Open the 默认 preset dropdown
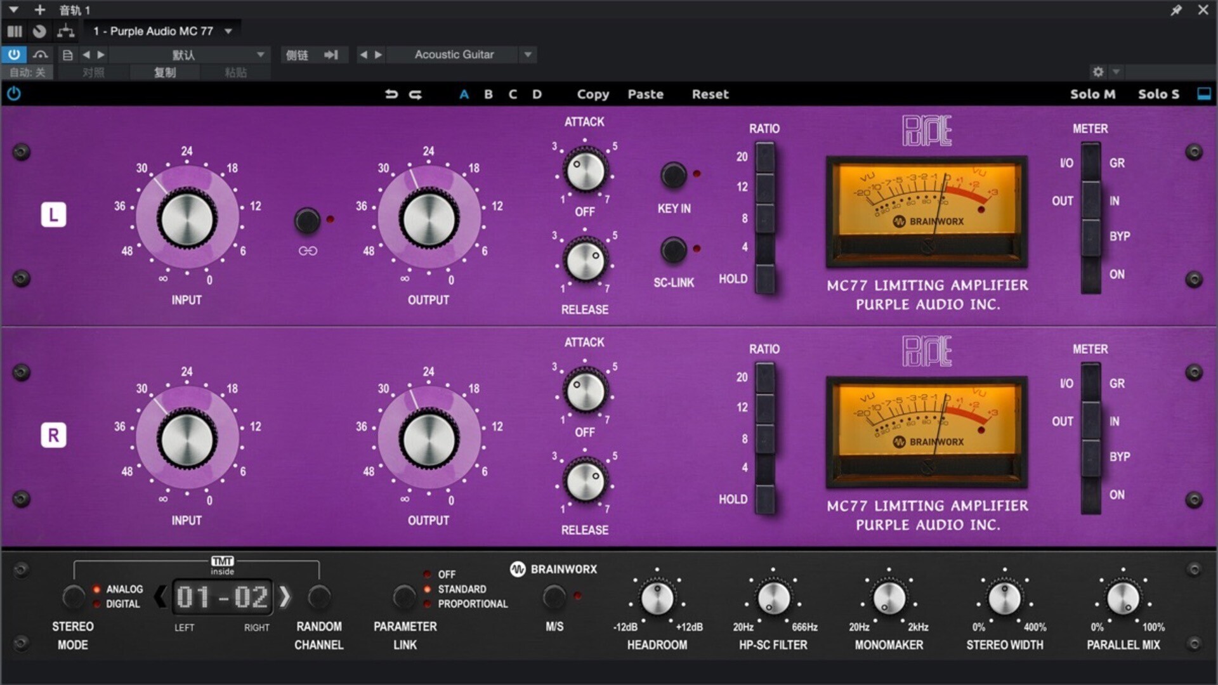The width and height of the screenshot is (1218, 685). click(260, 55)
